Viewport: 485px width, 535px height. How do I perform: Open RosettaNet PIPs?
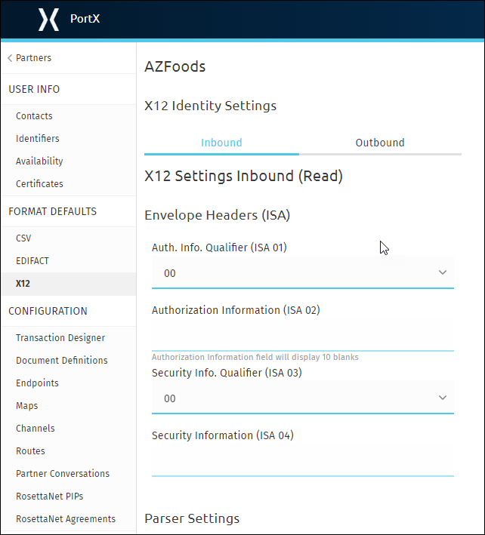50,496
